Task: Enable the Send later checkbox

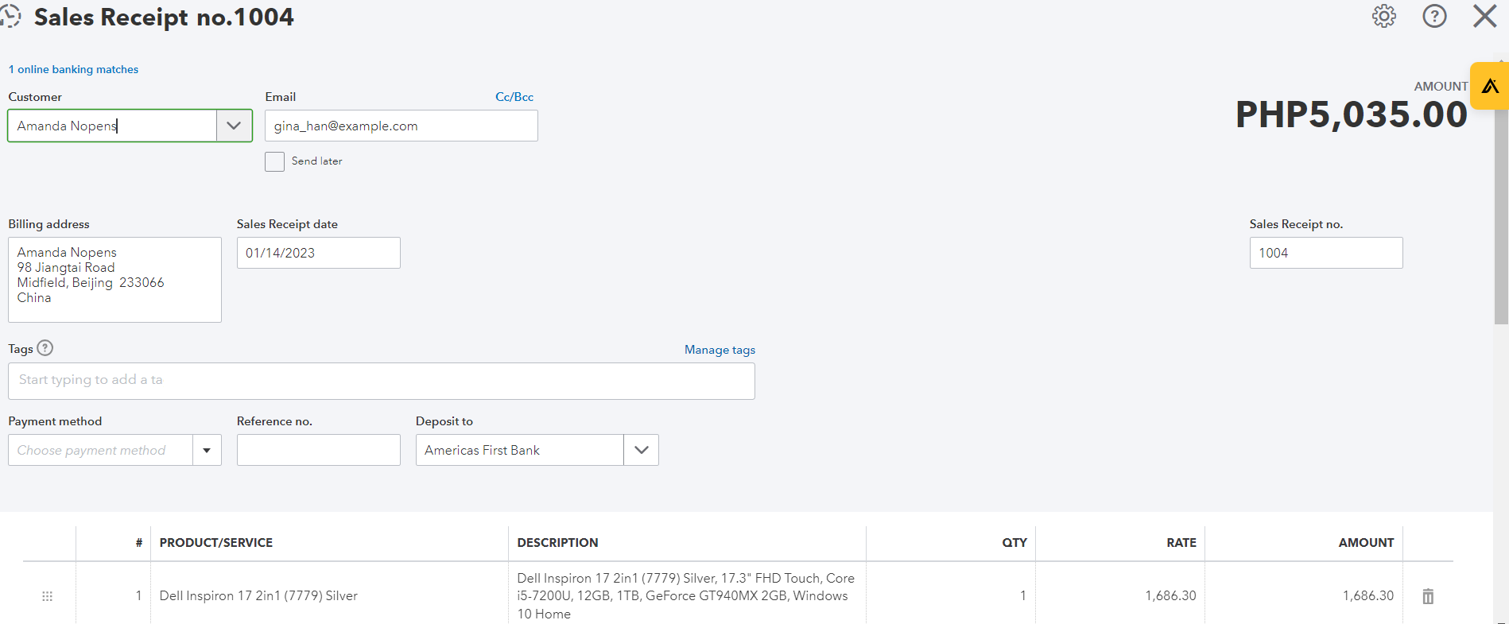Action: point(275,161)
